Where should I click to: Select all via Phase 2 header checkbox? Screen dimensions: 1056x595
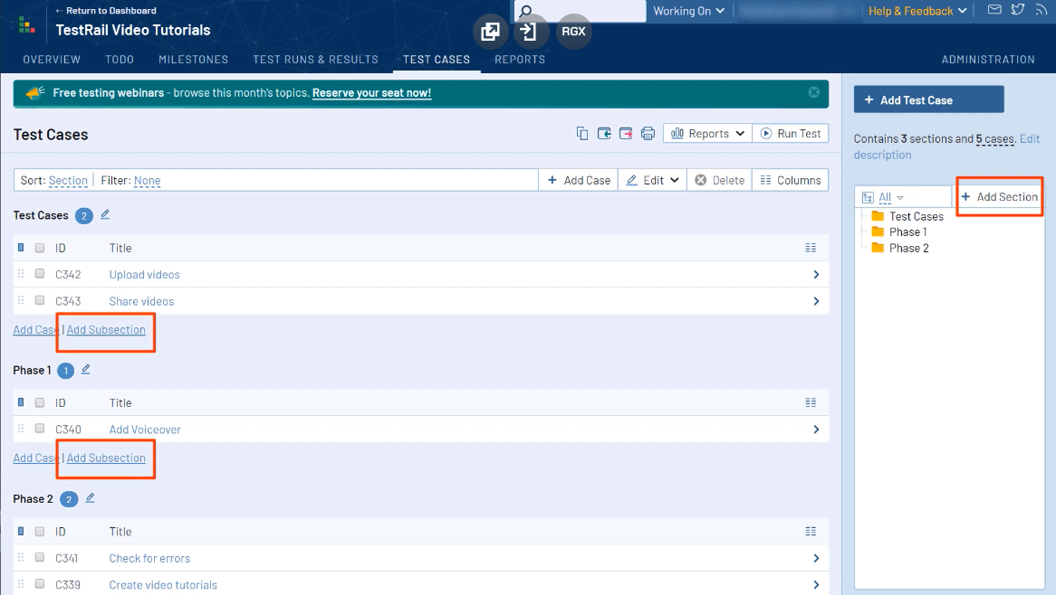[x=40, y=531]
